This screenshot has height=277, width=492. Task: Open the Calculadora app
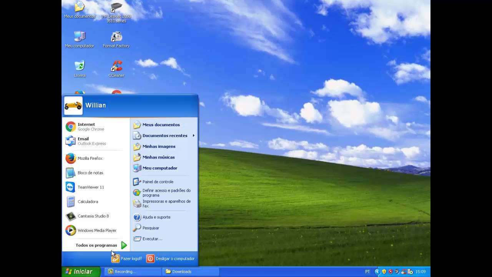click(x=96, y=202)
